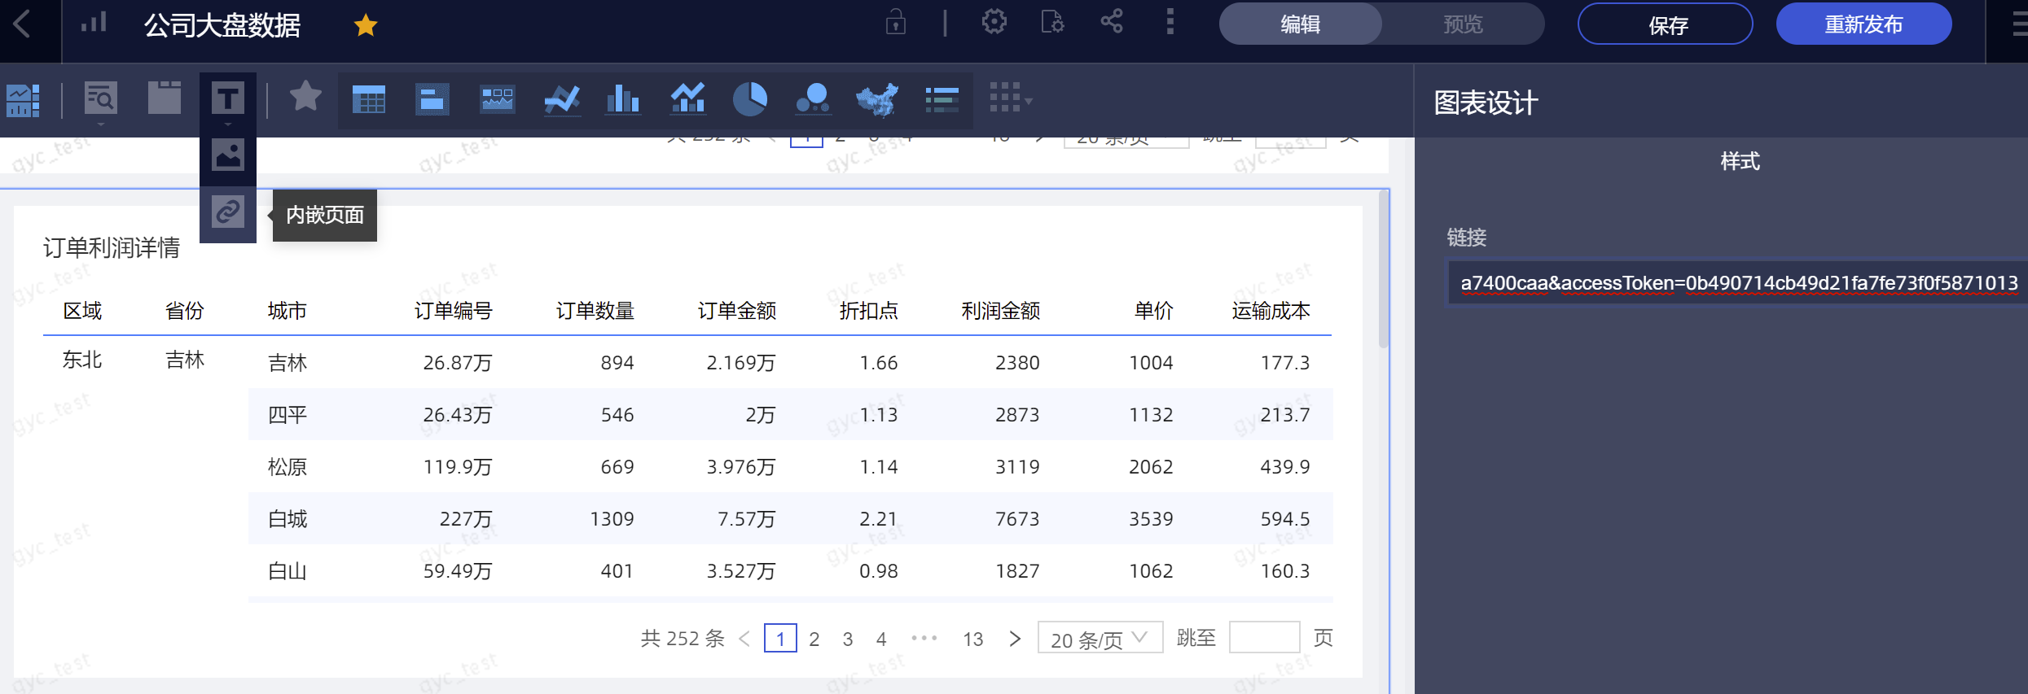Choose the bubble chart icon in toolbar
The image size is (2028, 694).
pyautogui.click(x=813, y=99)
